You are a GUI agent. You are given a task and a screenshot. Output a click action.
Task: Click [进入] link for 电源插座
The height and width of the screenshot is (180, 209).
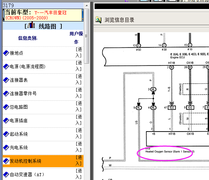coord(79,120)
